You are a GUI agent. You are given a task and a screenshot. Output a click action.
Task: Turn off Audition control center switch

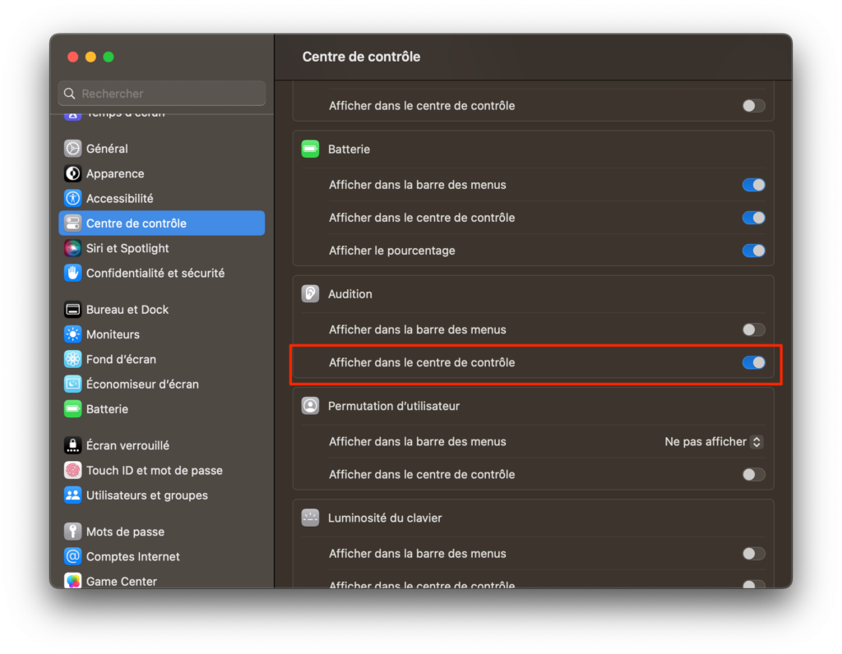click(x=753, y=362)
